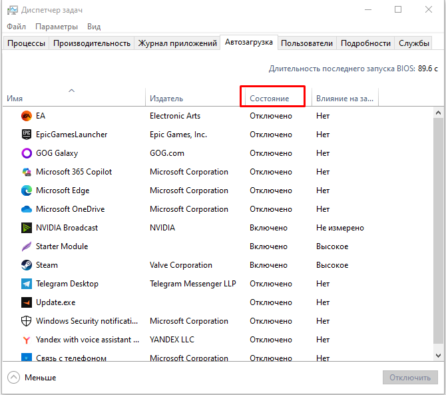
Task: Click the Task Manager title bar icon
Action: pyautogui.click(x=13, y=10)
